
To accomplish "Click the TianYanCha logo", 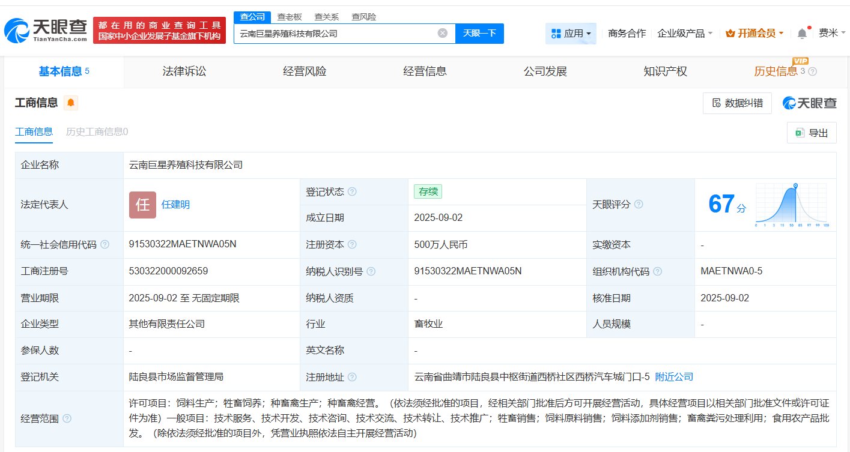I will [46, 31].
